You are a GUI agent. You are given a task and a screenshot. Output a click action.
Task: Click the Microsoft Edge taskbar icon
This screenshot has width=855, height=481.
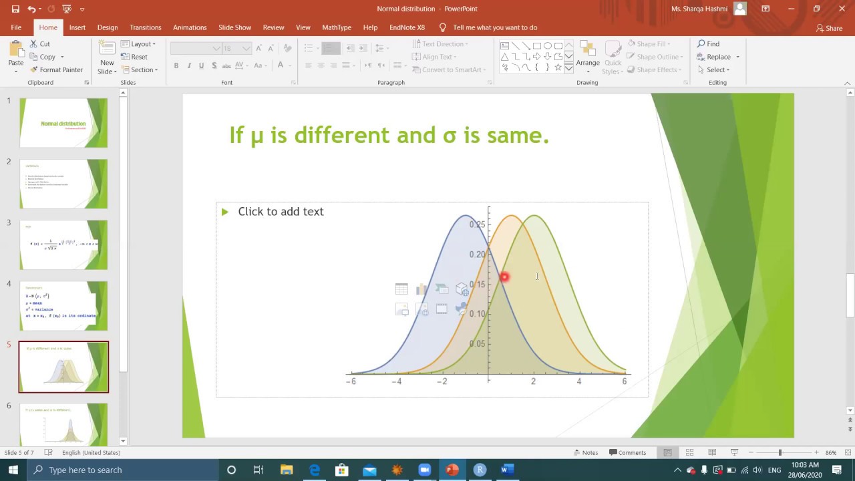(x=315, y=470)
